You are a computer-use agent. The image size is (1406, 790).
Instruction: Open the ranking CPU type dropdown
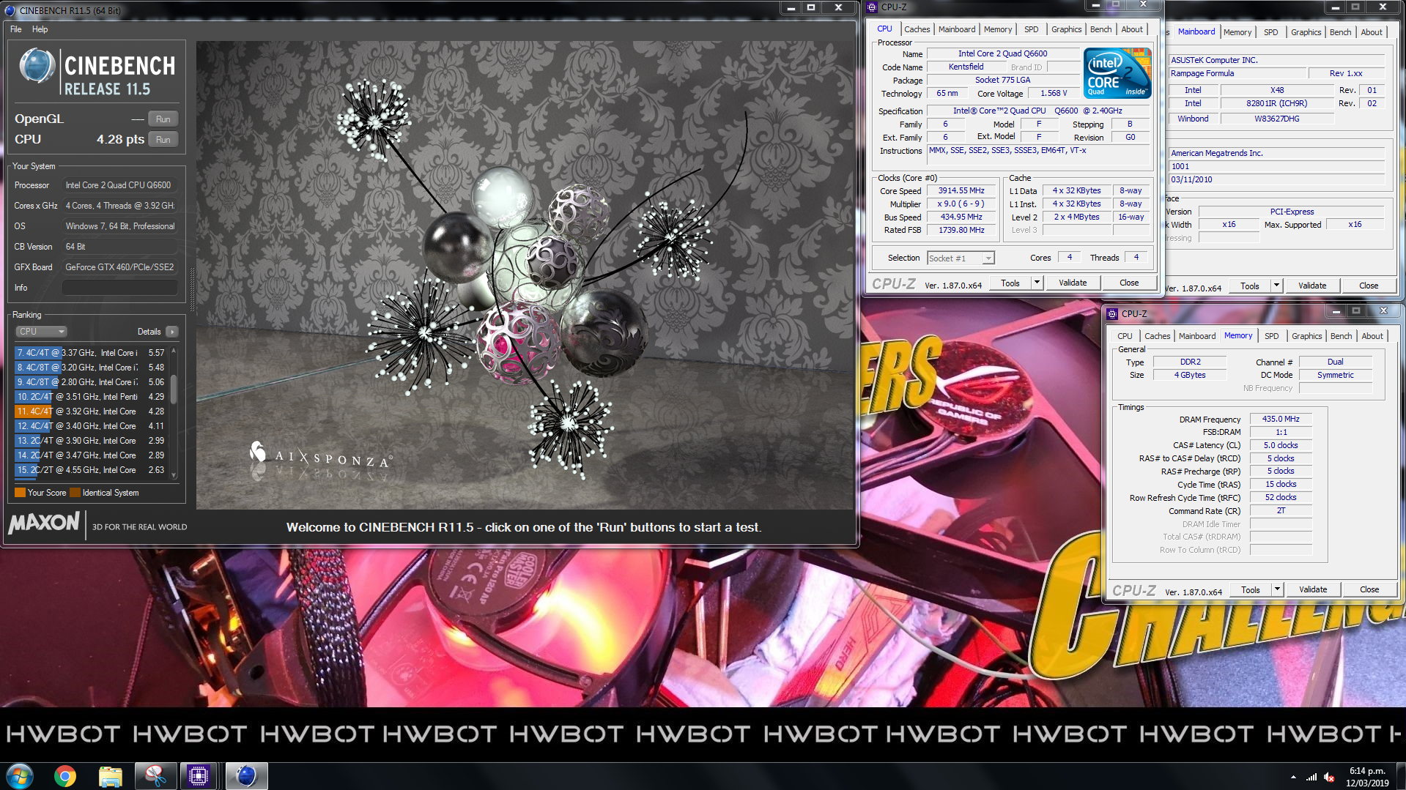point(41,332)
